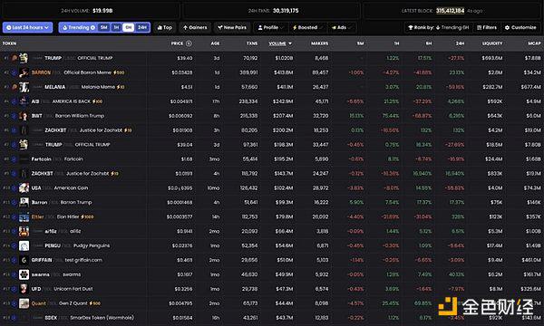Click the AIB token avatar image

pyautogui.click(x=24, y=101)
